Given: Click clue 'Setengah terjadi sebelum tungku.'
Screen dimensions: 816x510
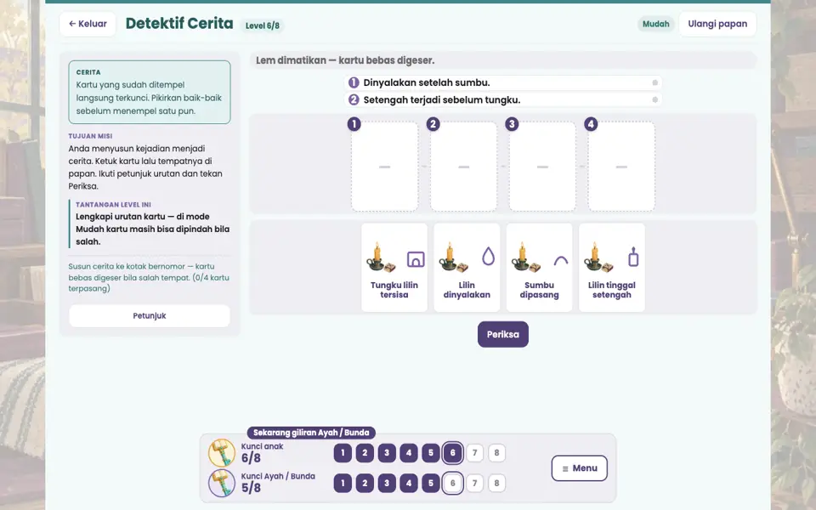Looking at the screenshot, I should coord(502,100).
